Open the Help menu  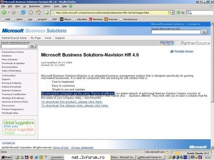click(x=65, y=6)
